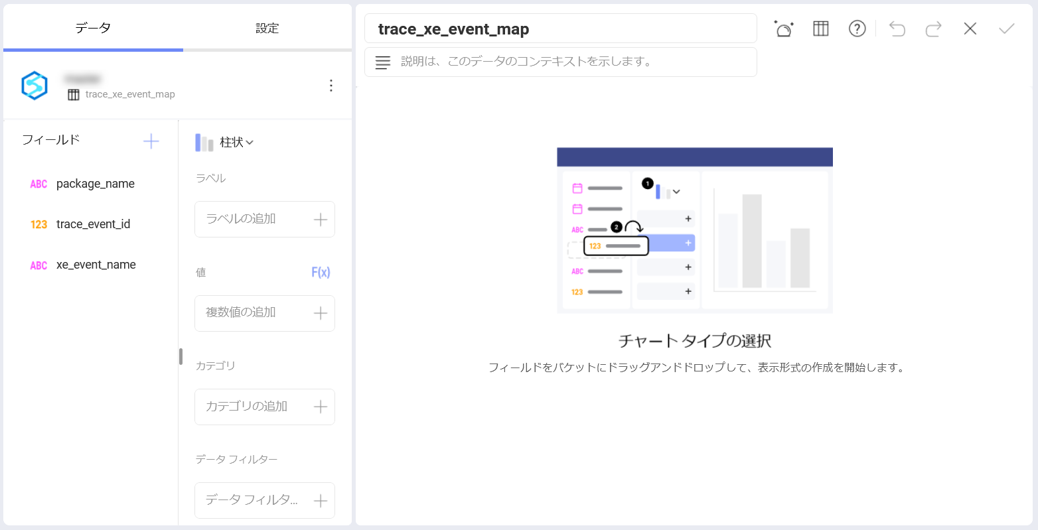Click the ラベル section label
Screen dimensions: 1038x530
pyautogui.click(x=210, y=178)
